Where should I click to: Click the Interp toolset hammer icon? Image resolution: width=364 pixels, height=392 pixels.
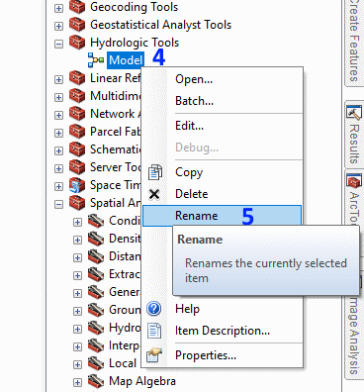(96, 345)
